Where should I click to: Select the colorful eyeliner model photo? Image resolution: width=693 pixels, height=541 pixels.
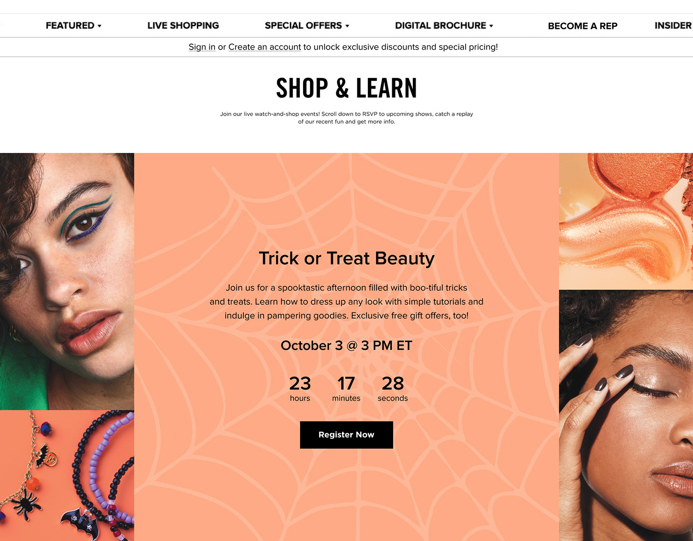(x=67, y=281)
